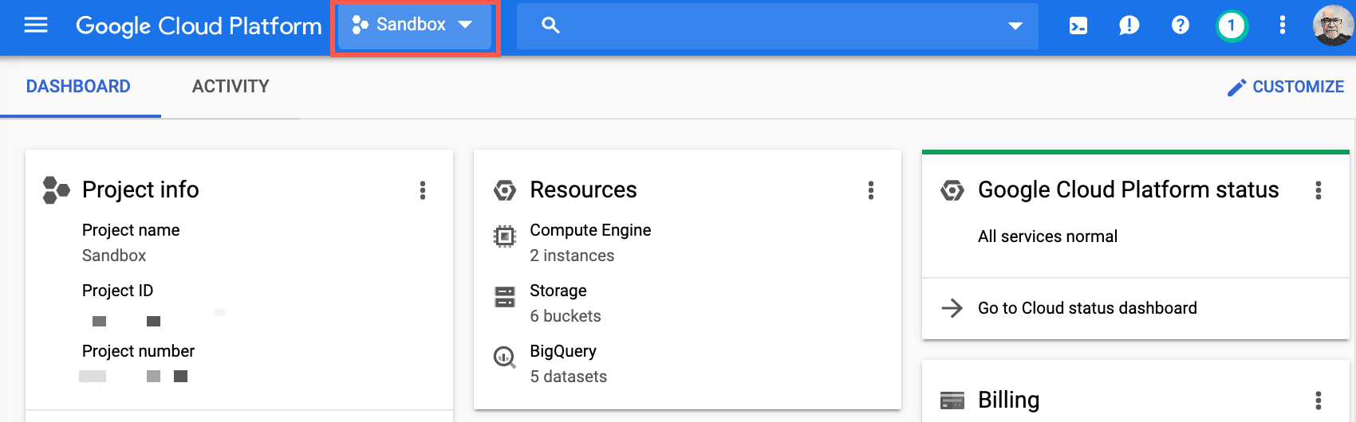Activate Cloud Shell terminal icon

[1078, 26]
